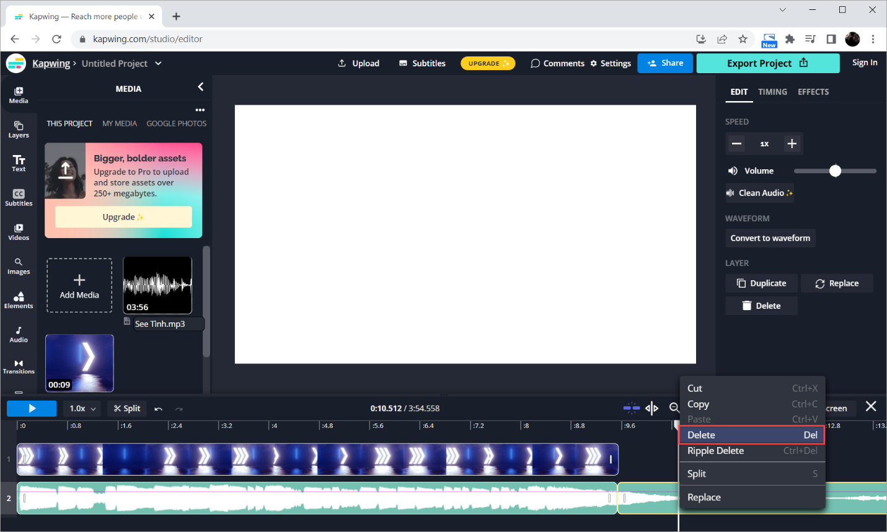Click the Split tool above the timeline

pyautogui.click(x=126, y=408)
